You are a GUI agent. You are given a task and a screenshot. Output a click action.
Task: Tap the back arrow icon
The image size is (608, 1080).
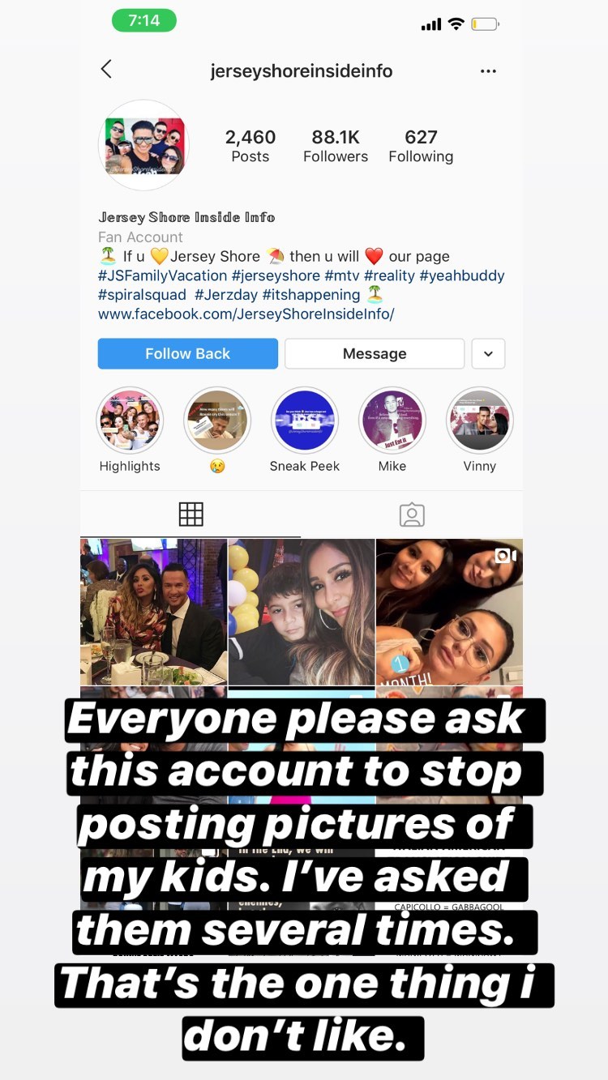pyautogui.click(x=106, y=70)
